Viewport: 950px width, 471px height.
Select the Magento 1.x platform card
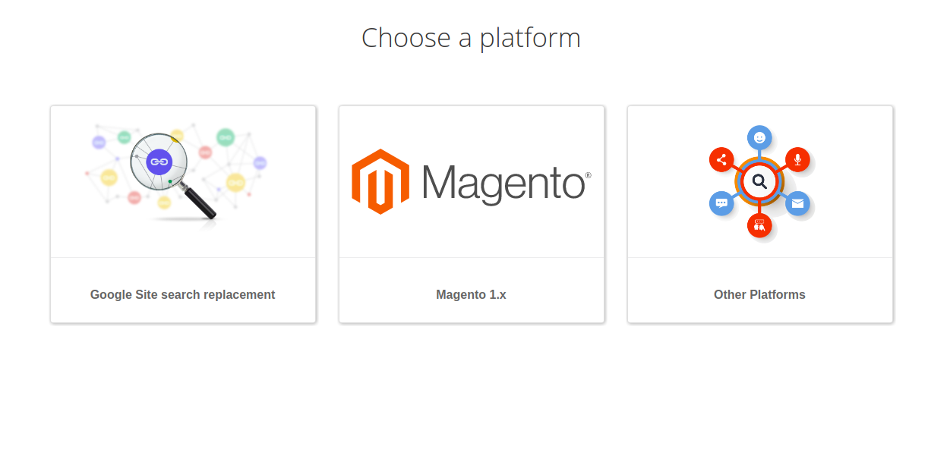[472, 215]
